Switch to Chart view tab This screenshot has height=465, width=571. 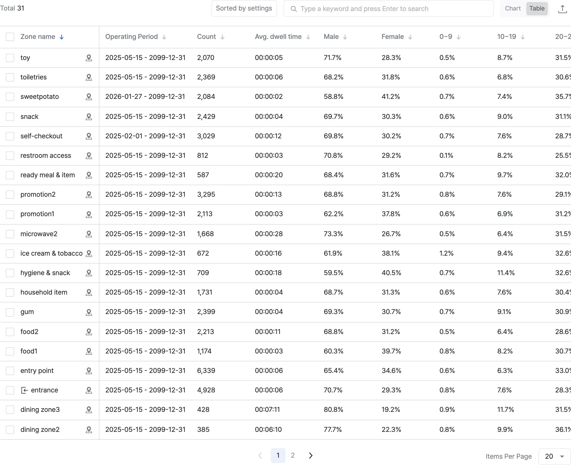point(513,9)
